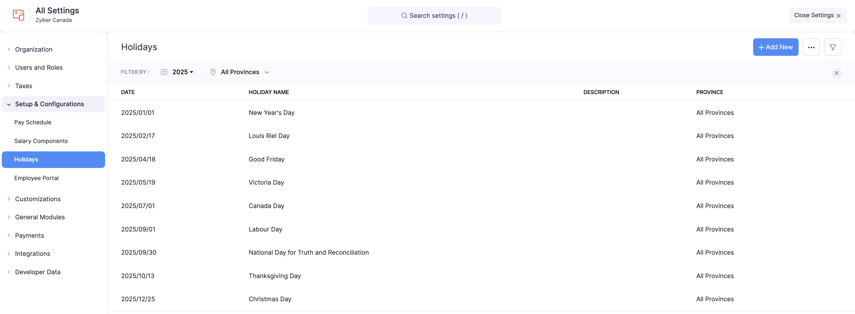This screenshot has width=855, height=314.
Task: Open the three-dot more options menu
Action: click(x=811, y=47)
